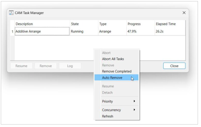Viewport: 201px width, 127px height.
Task: Click the Close button
Action: pos(174,66)
